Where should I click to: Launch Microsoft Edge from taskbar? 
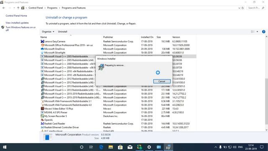click(101, 147)
